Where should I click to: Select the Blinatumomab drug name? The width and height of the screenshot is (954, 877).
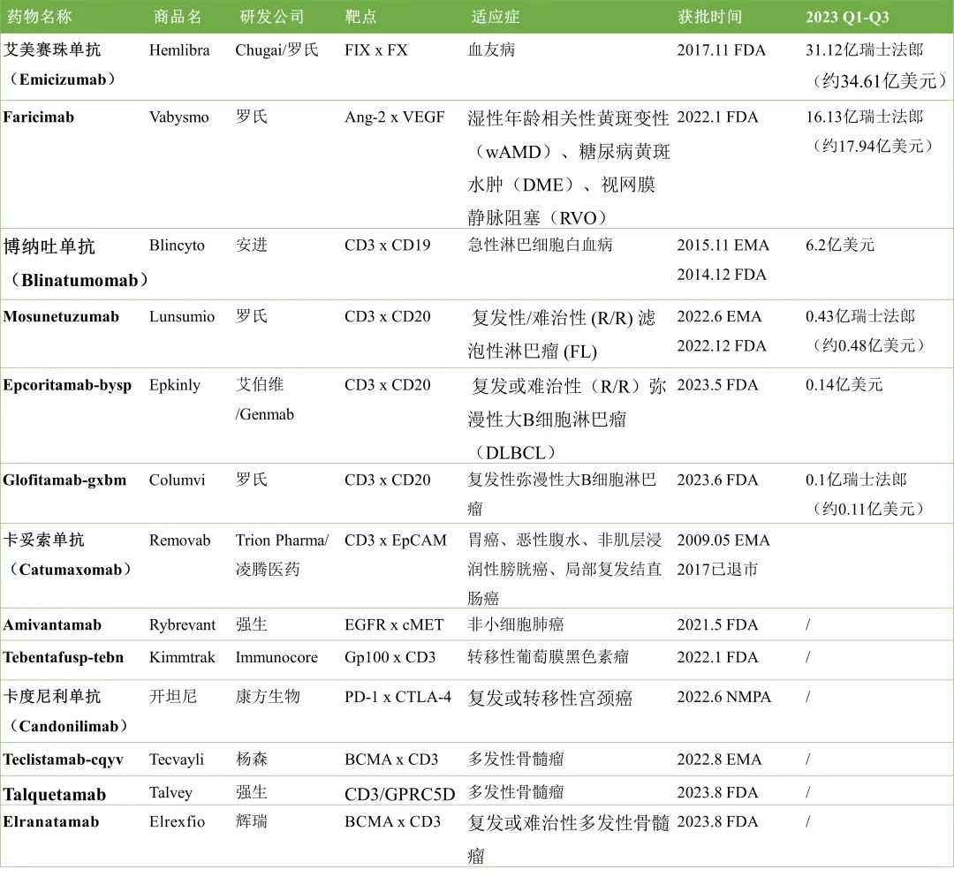(79, 280)
